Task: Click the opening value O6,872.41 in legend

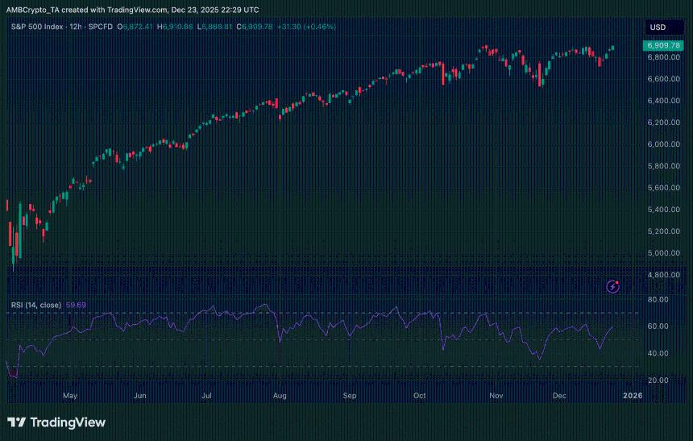Action: (x=138, y=27)
